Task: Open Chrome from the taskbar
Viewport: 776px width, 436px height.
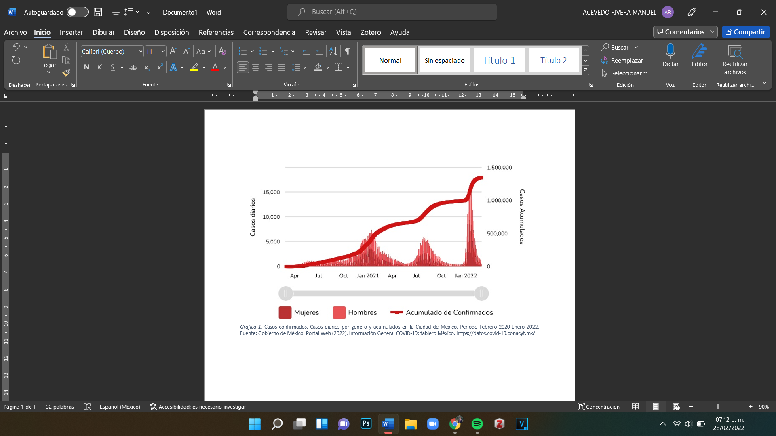Action: click(x=455, y=423)
